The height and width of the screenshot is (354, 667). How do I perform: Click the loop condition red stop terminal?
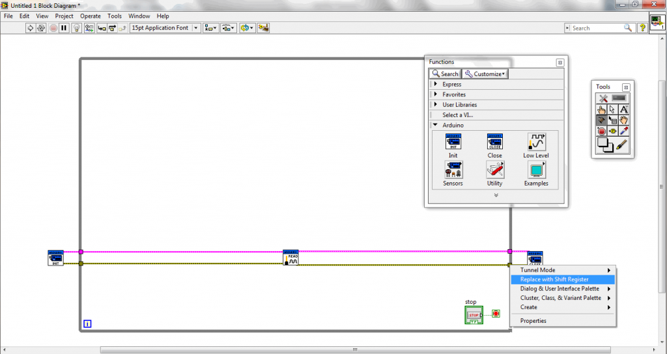tap(496, 314)
